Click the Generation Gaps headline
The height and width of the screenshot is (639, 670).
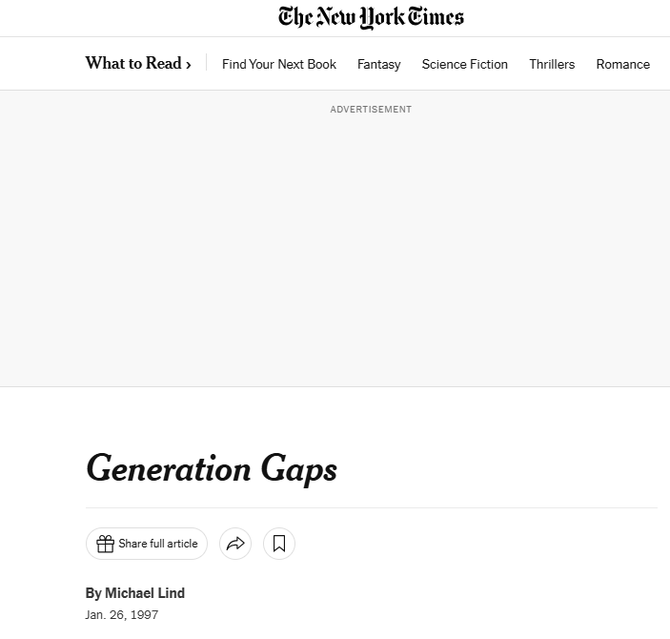pyautogui.click(x=212, y=469)
